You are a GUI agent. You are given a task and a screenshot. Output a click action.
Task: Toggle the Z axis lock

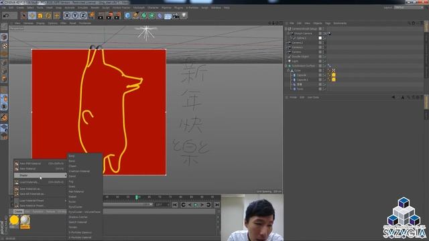83,15
